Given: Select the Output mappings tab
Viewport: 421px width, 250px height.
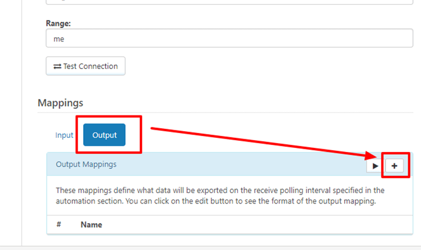Looking at the screenshot, I should 104,135.
